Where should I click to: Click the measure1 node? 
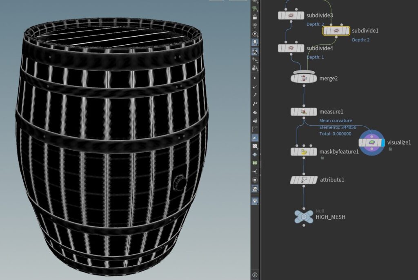tap(303, 112)
